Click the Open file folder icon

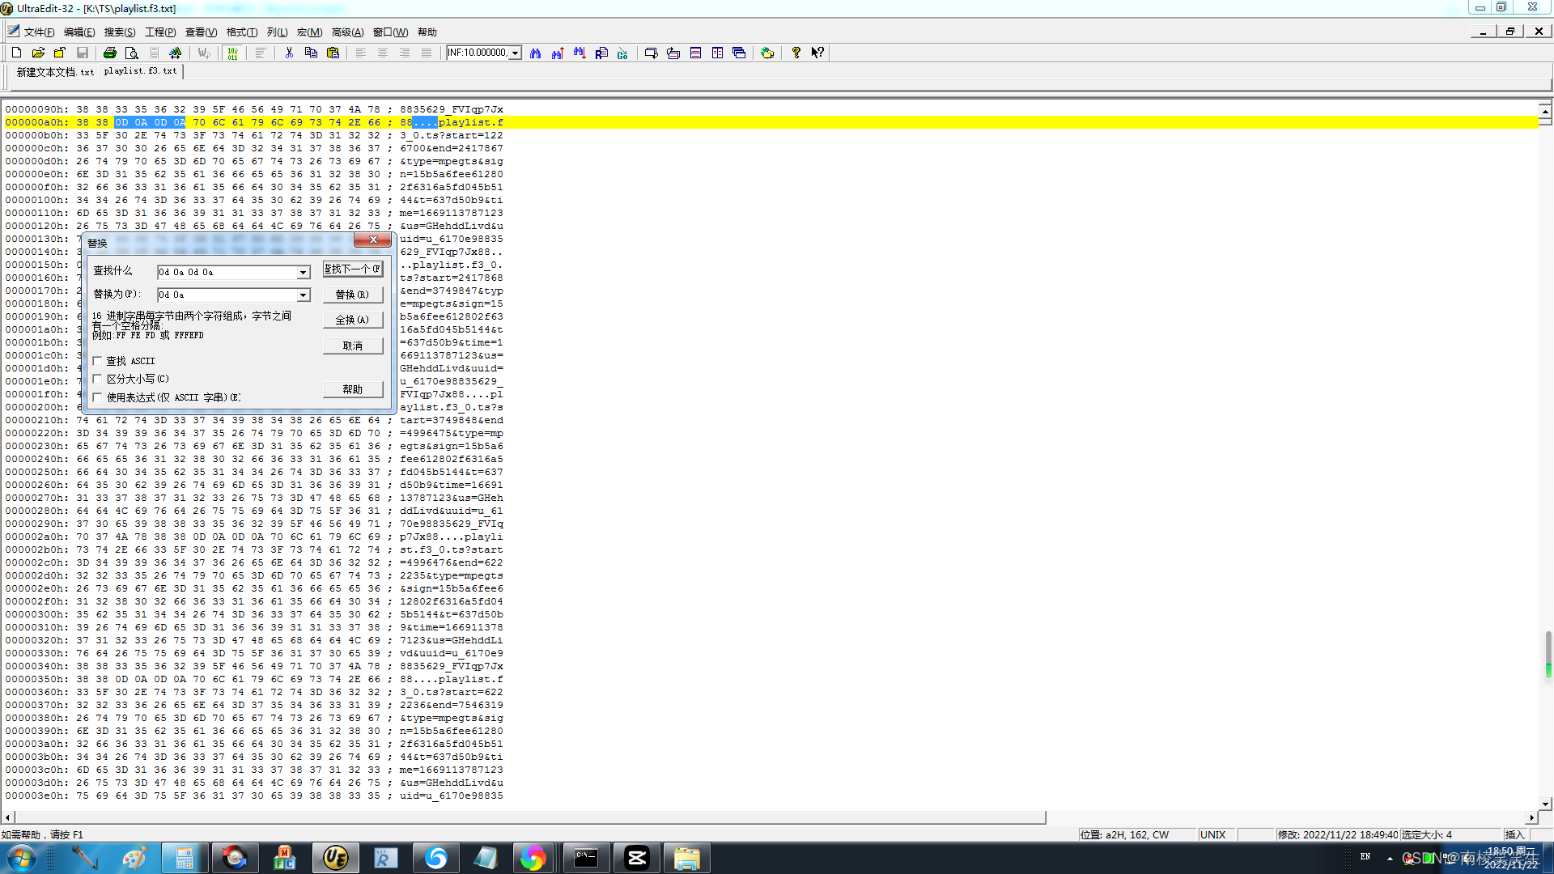coord(38,53)
